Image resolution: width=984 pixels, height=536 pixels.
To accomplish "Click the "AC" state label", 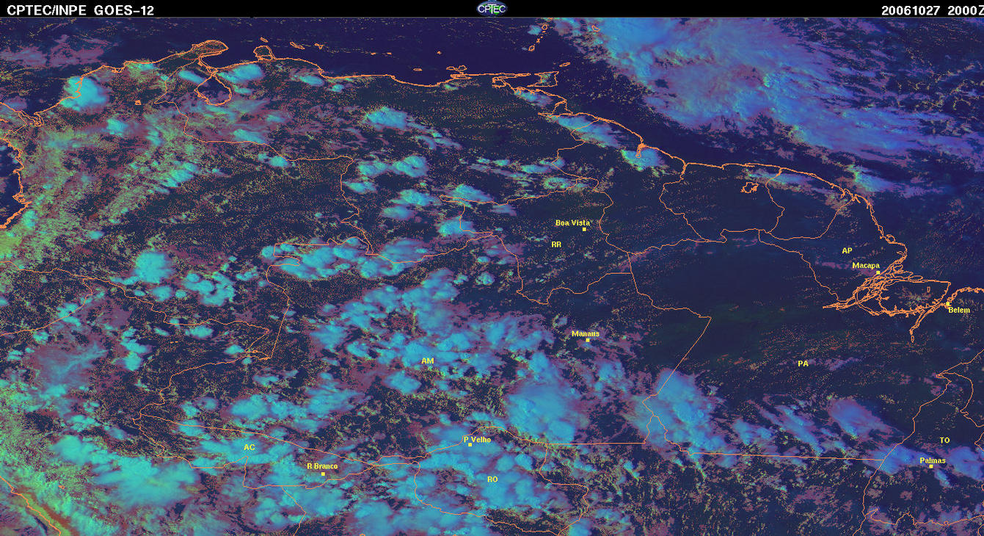I will 249,446.
